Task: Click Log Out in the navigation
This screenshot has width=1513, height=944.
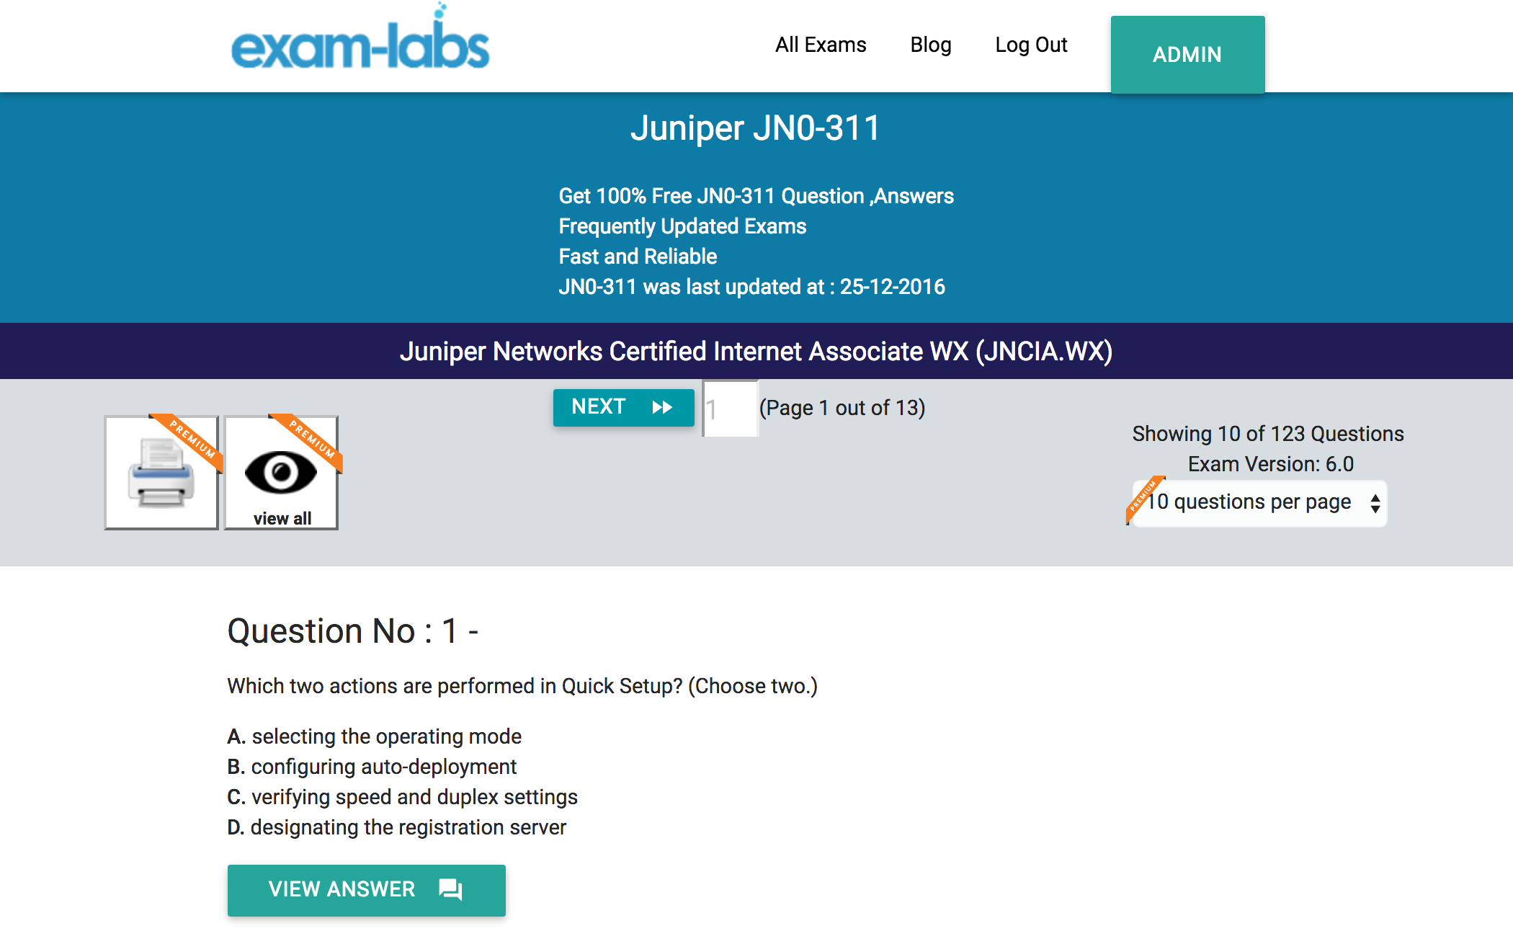Action: pyautogui.click(x=1031, y=45)
